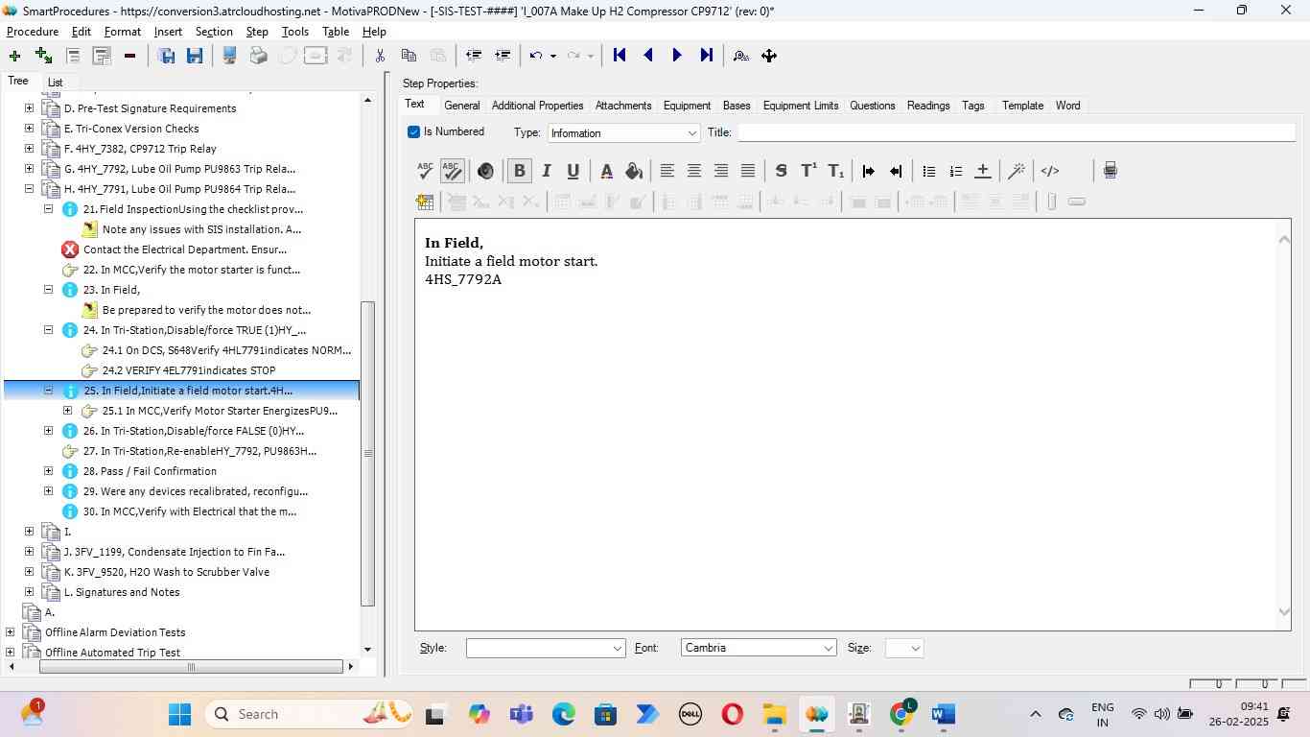Viewport: 1310px width, 737px height.
Task: Select step 30. In MCC Verify with Electrical
Action: point(190,511)
